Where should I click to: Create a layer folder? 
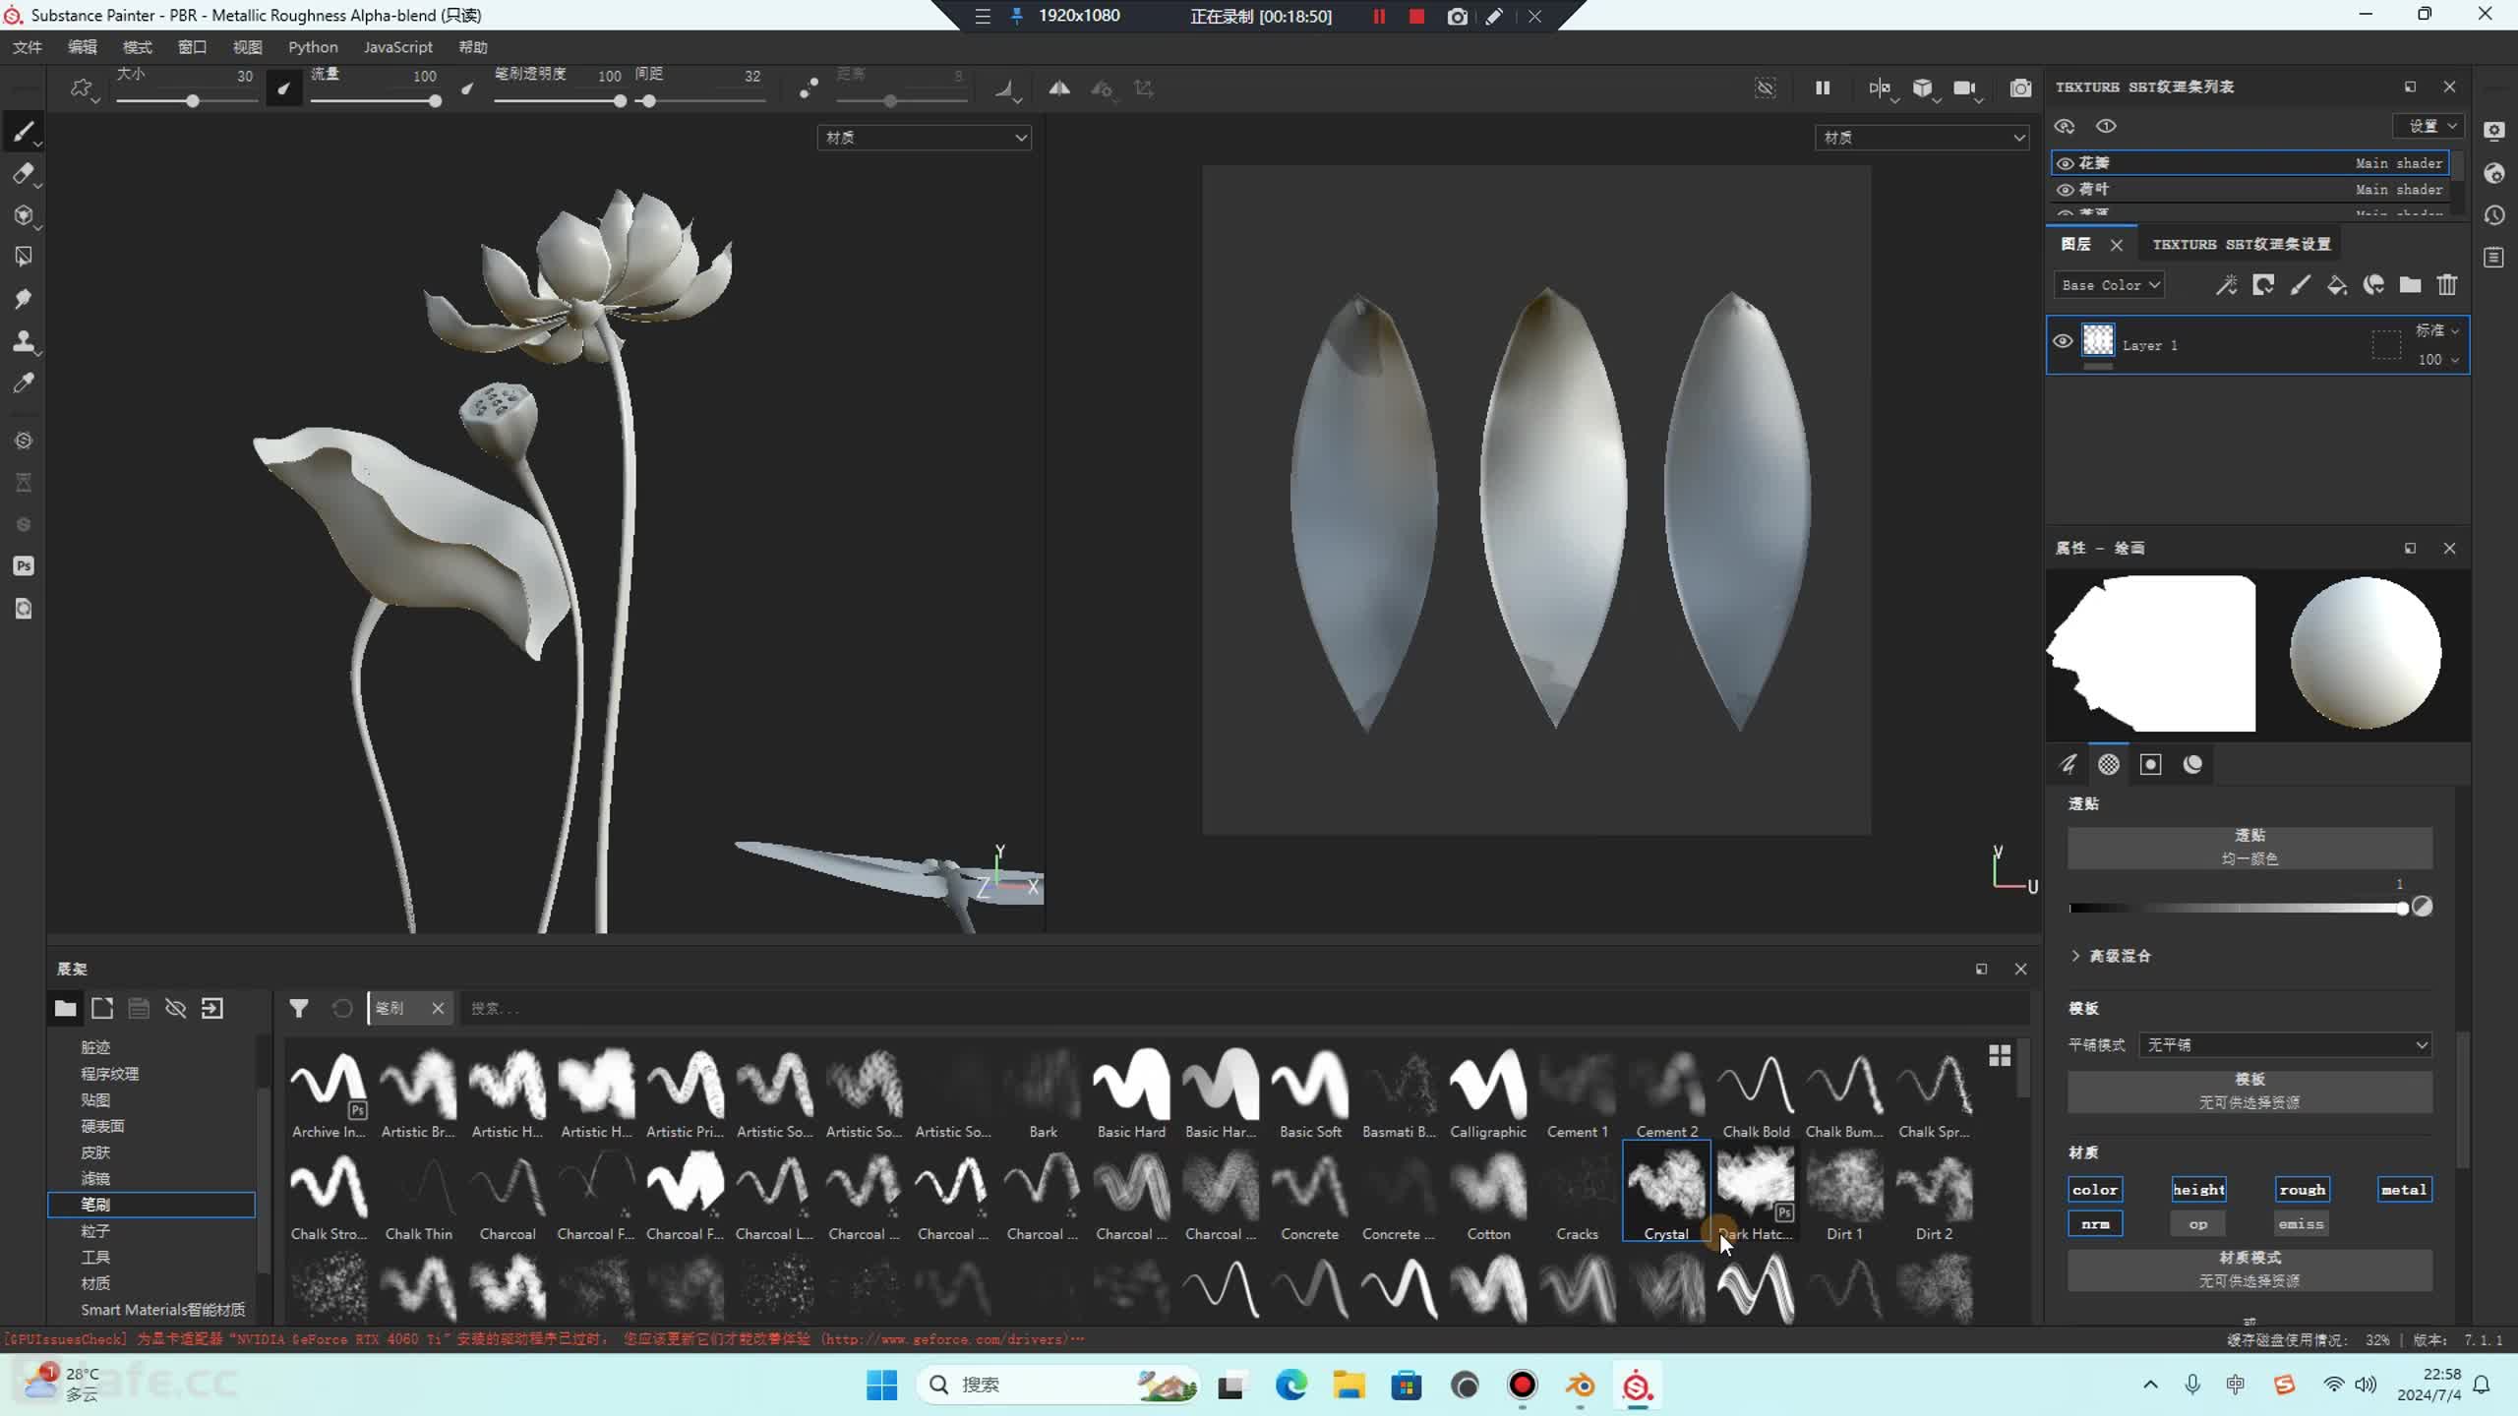coord(2410,285)
